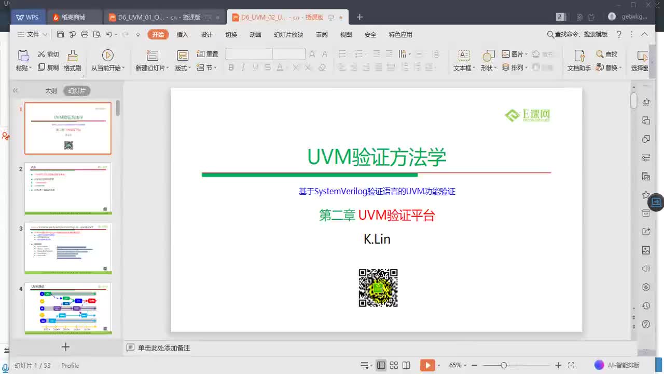Expand the 从当前开始 dropdown
Image resolution: width=664 pixels, height=374 pixels.
tap(123, 68)
